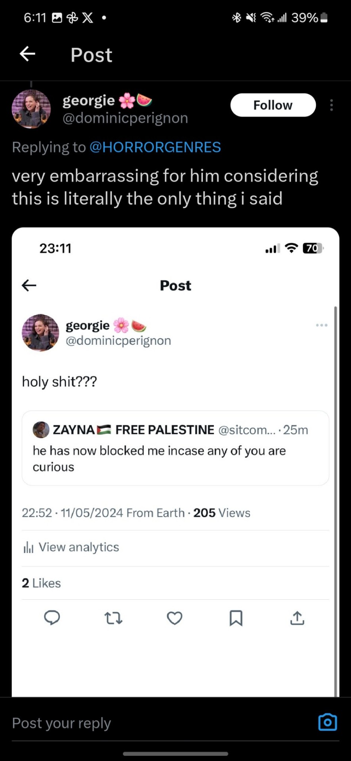Open the embedded post's ellipsis menu
This screenshot has width=351, height=761.
pyautogui.click(x=322, y=325)
